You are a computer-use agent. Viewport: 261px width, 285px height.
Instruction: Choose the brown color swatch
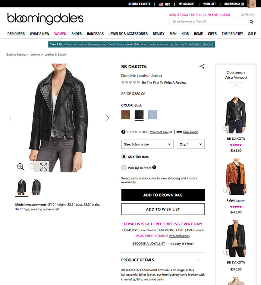coord(126,115)
